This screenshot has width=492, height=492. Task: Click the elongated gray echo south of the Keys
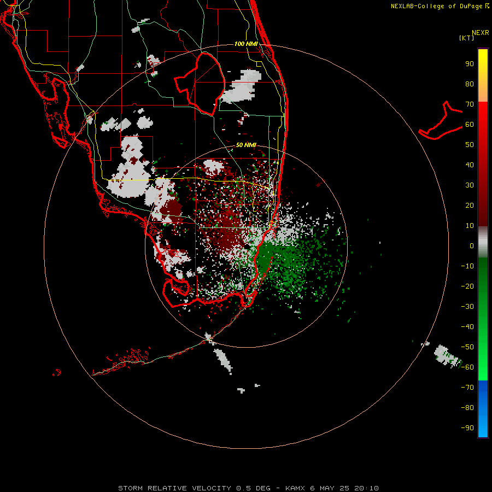(x=223, y=360)
